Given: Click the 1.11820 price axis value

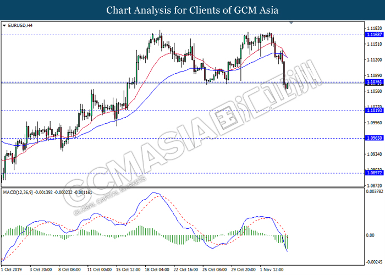Looking at the screenshot, I should click(375, 28).
